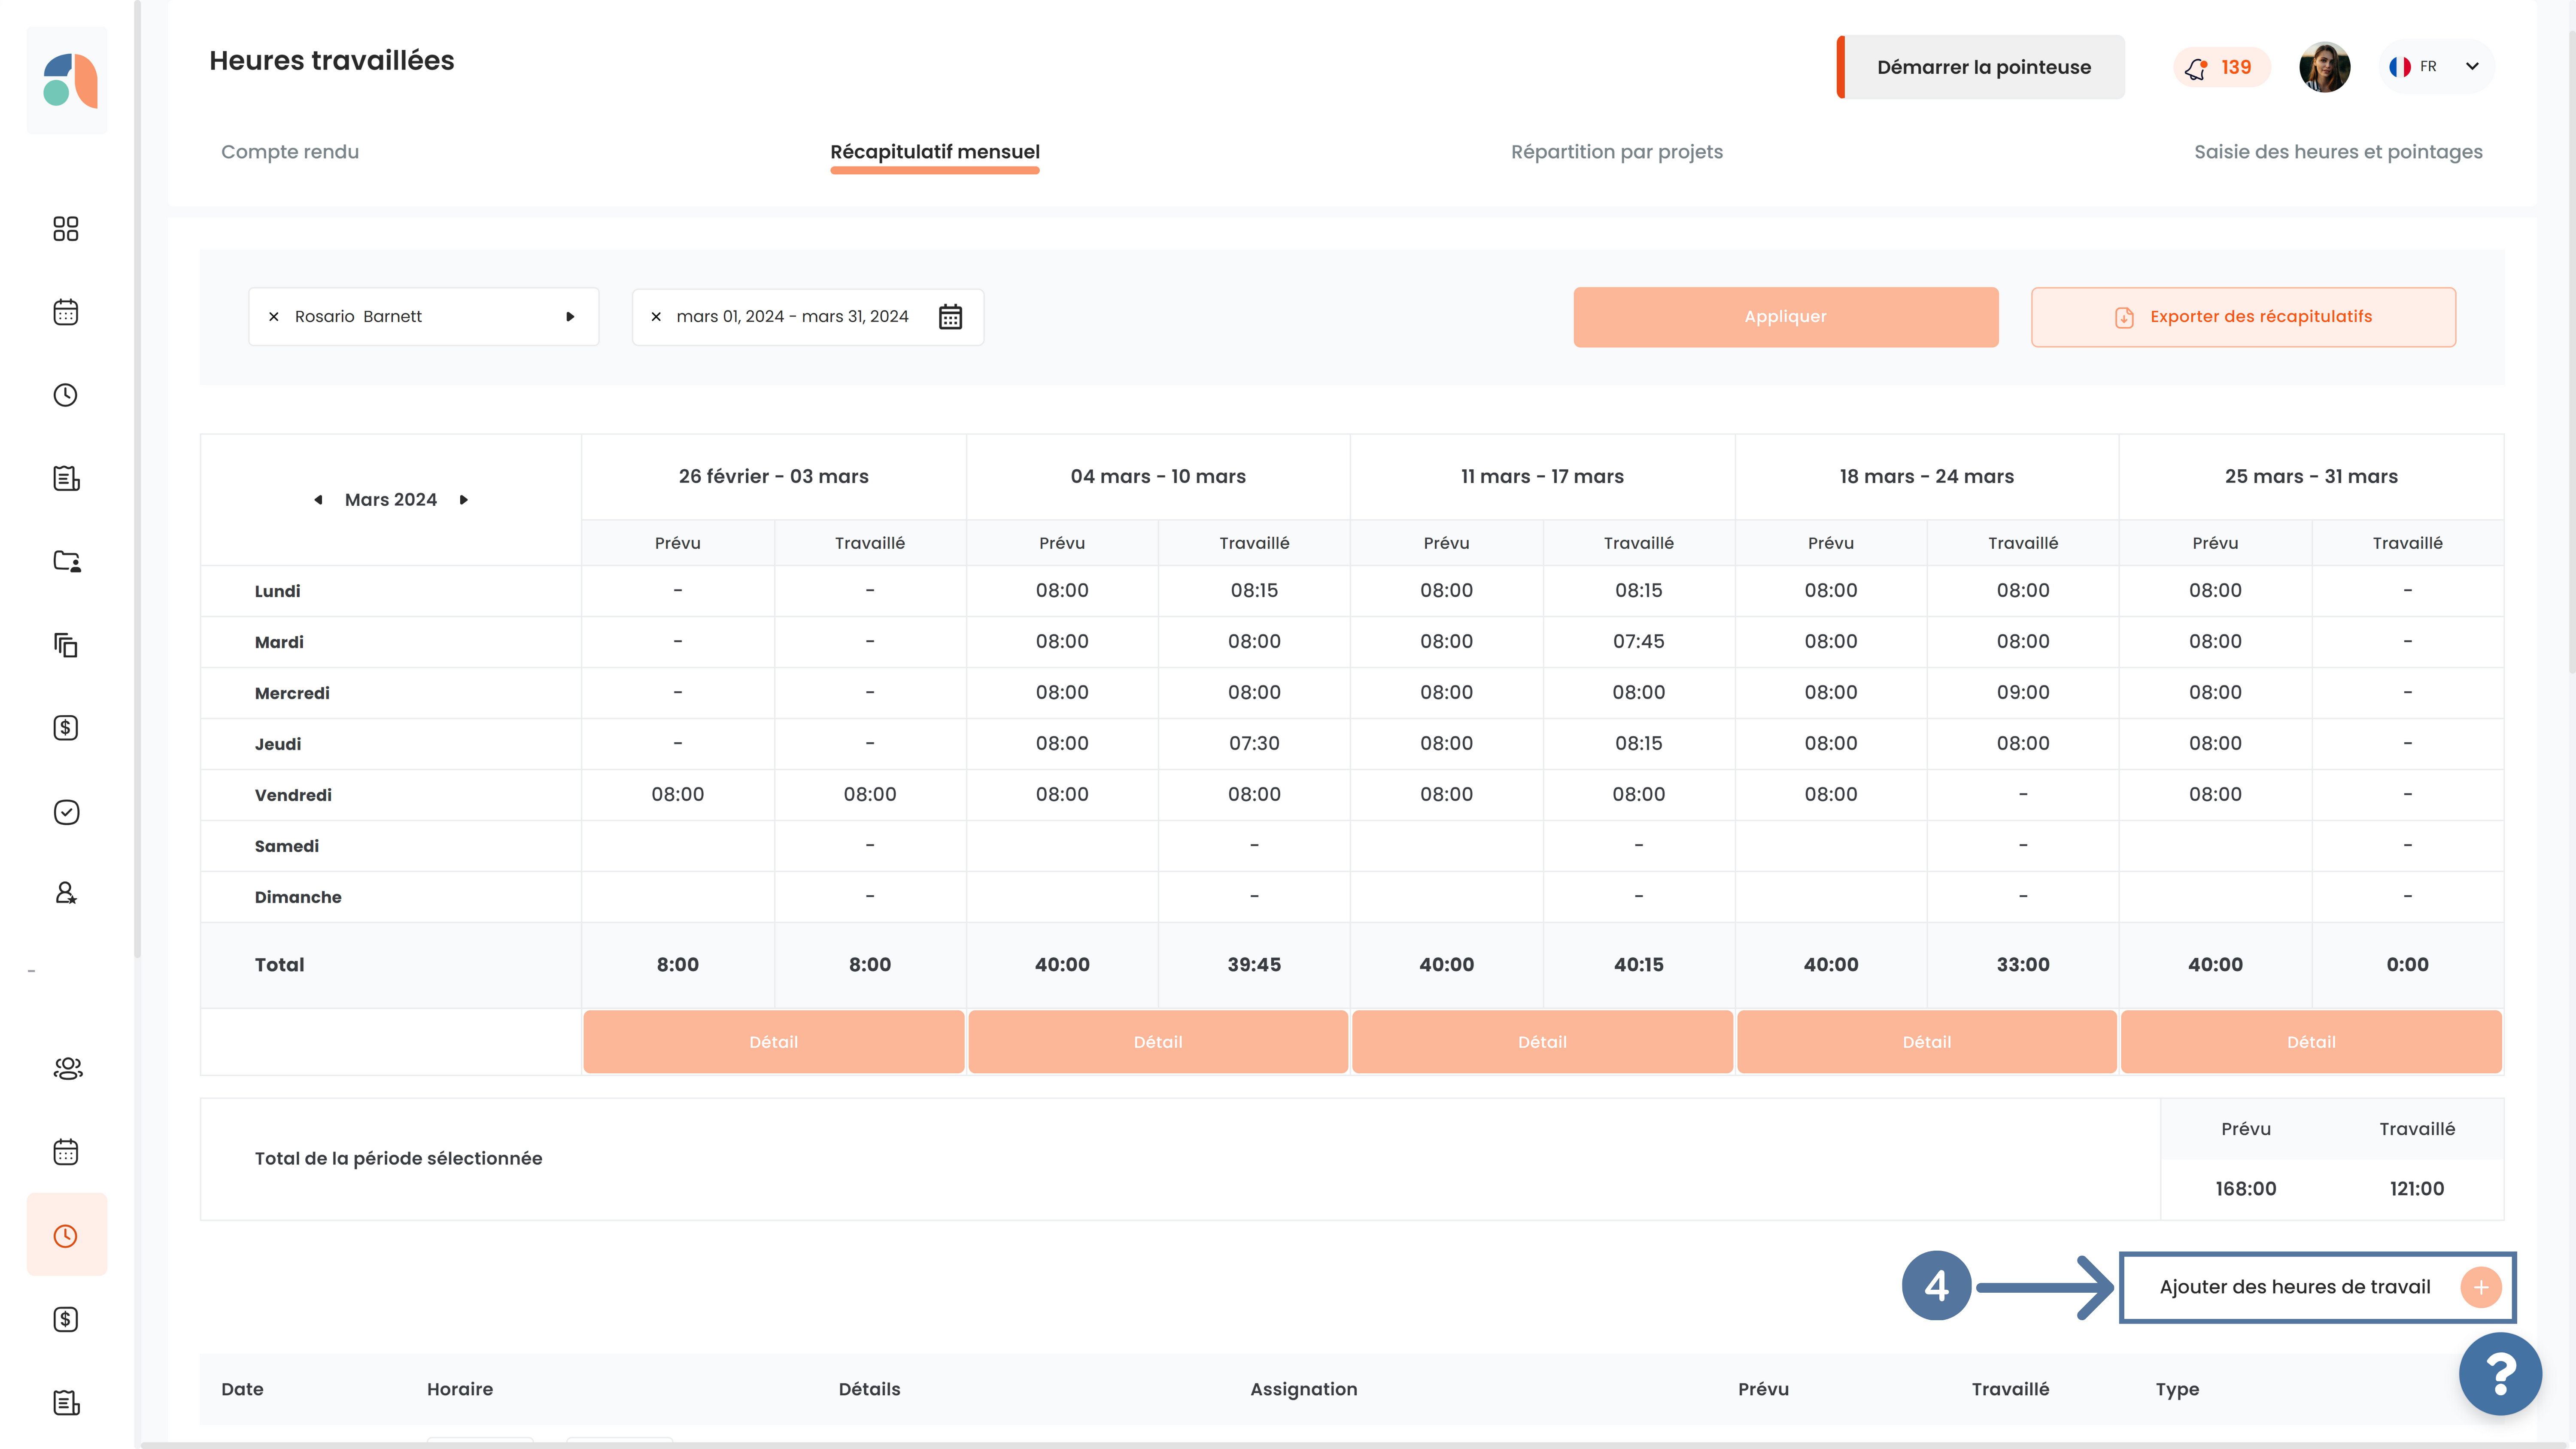The image size is (2576, 1449).
Task: Click the Type column header
Action: point(2177,1390)
